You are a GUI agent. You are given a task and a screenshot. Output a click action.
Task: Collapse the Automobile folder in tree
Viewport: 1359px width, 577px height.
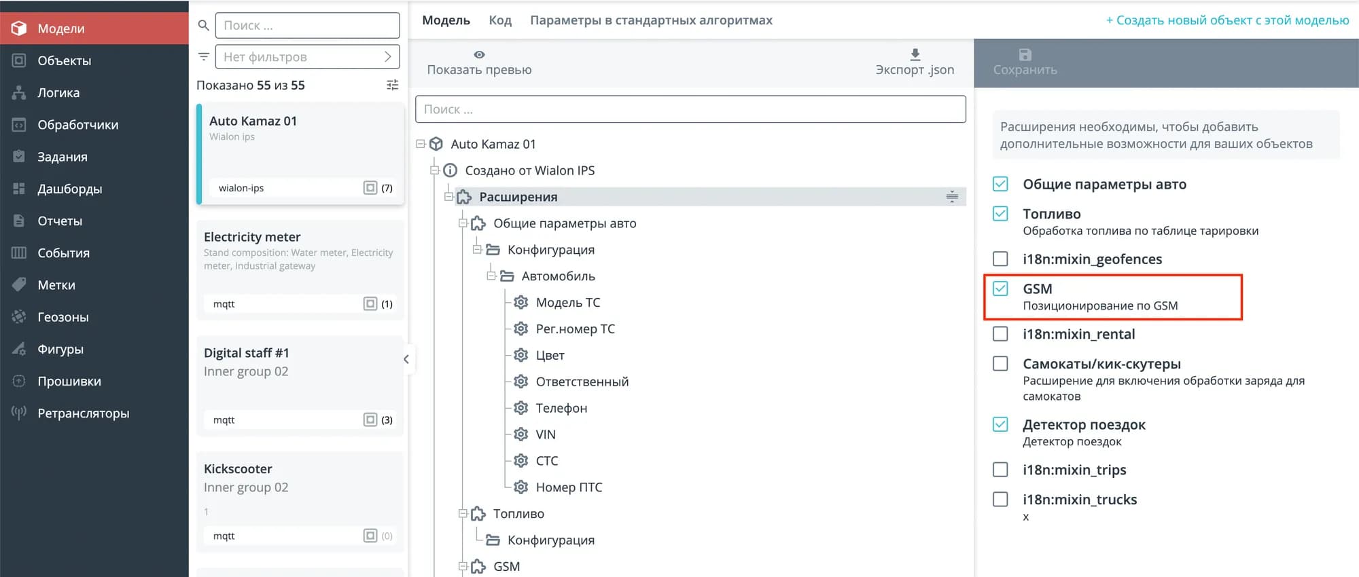tap(491, 276)
